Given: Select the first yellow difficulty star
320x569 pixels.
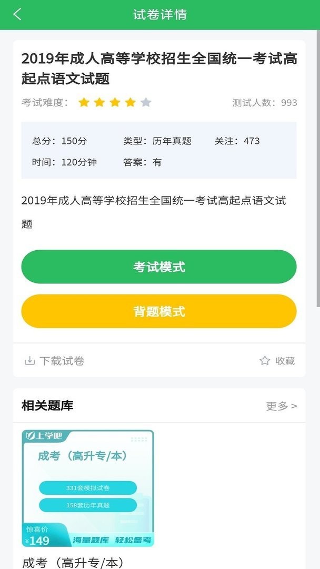Looking at the screenshot, I should pyautogui.click(x=85, y=102).
